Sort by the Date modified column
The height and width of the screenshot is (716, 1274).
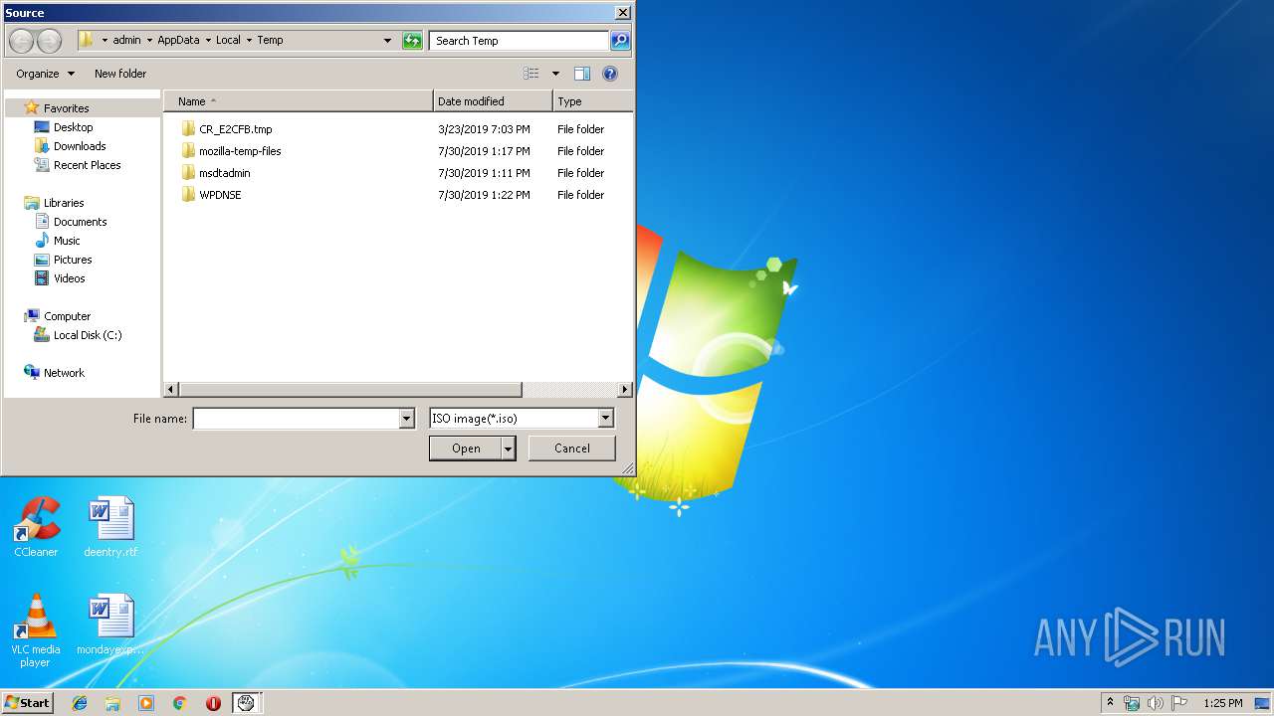point(493,101)
